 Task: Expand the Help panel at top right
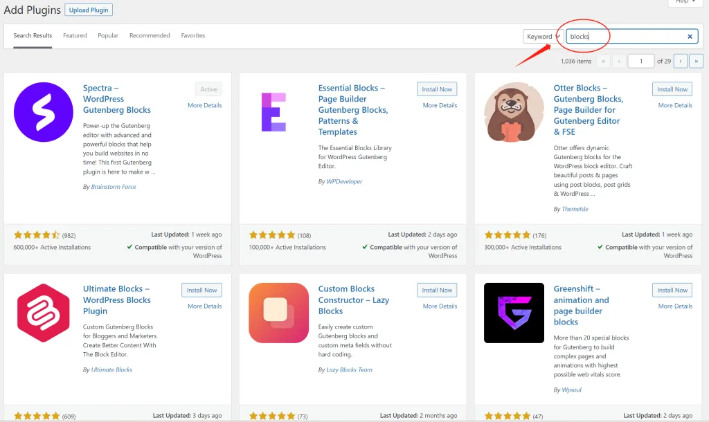pos(685,2)
